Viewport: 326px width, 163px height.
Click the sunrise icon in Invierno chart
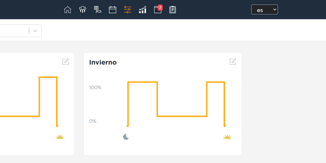tap(227, 137)
